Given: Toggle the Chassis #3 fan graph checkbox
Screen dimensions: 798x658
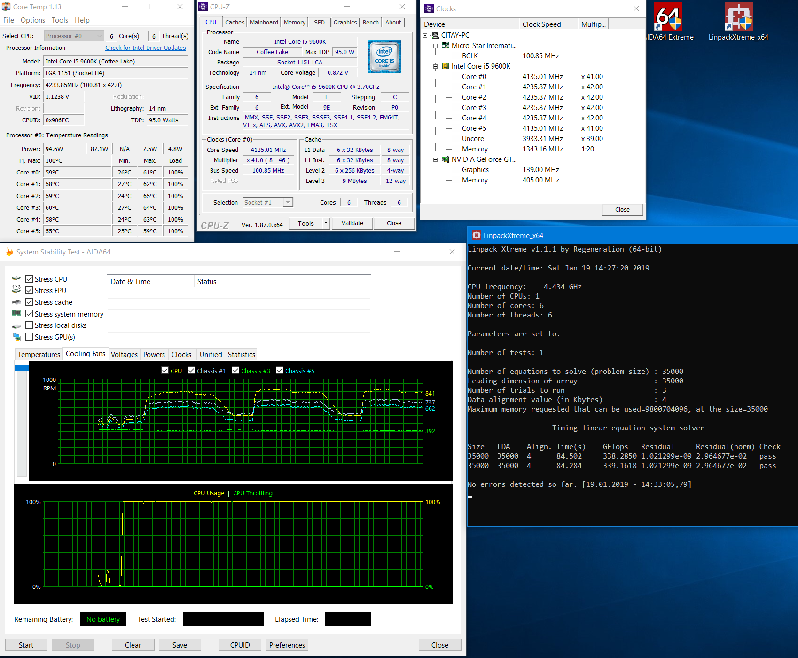Looking at the screenshot, I should [235, 370].
